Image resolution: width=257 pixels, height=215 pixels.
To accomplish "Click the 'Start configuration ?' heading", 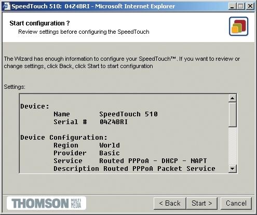I will pos(39,23).
